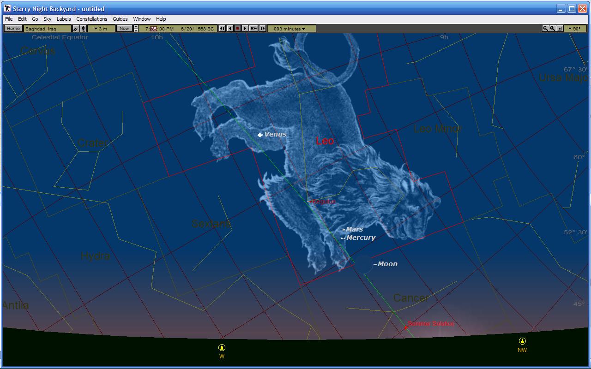Click the Antlia constellation label
591x369 pixels.
[15, 305]
